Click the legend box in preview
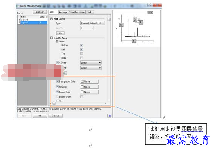 150,13
